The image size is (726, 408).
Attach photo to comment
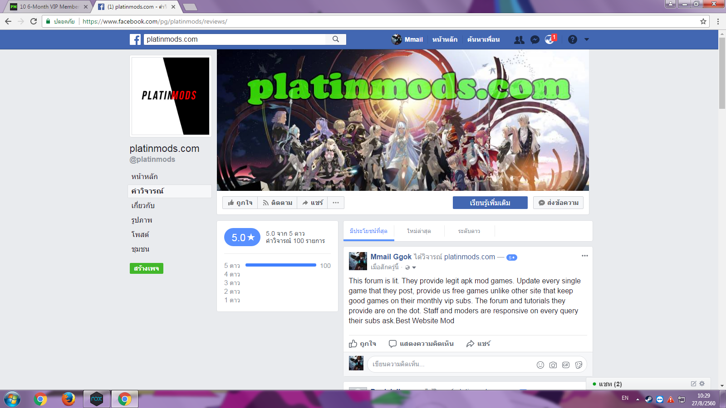553,365
